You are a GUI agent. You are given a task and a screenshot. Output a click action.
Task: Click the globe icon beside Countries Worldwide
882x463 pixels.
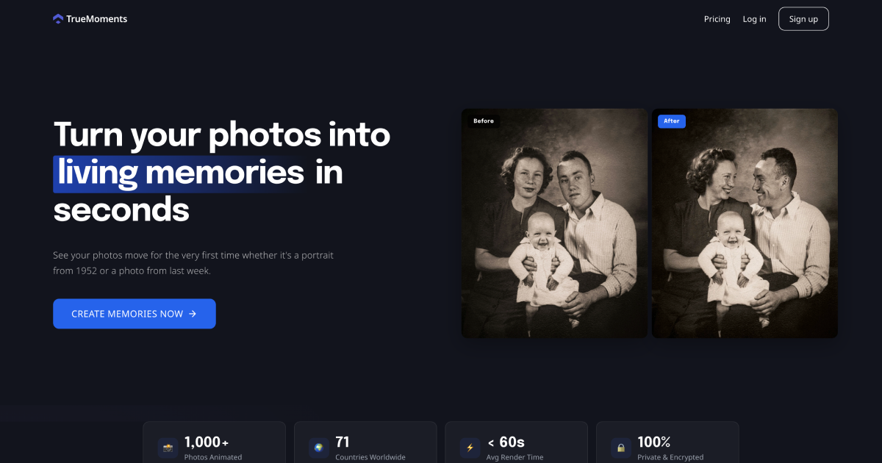(x=319, y=448)
